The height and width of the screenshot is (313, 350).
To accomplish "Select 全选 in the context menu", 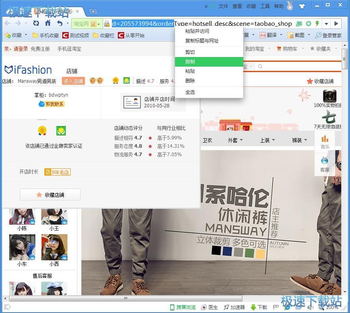I will [190, 92].
